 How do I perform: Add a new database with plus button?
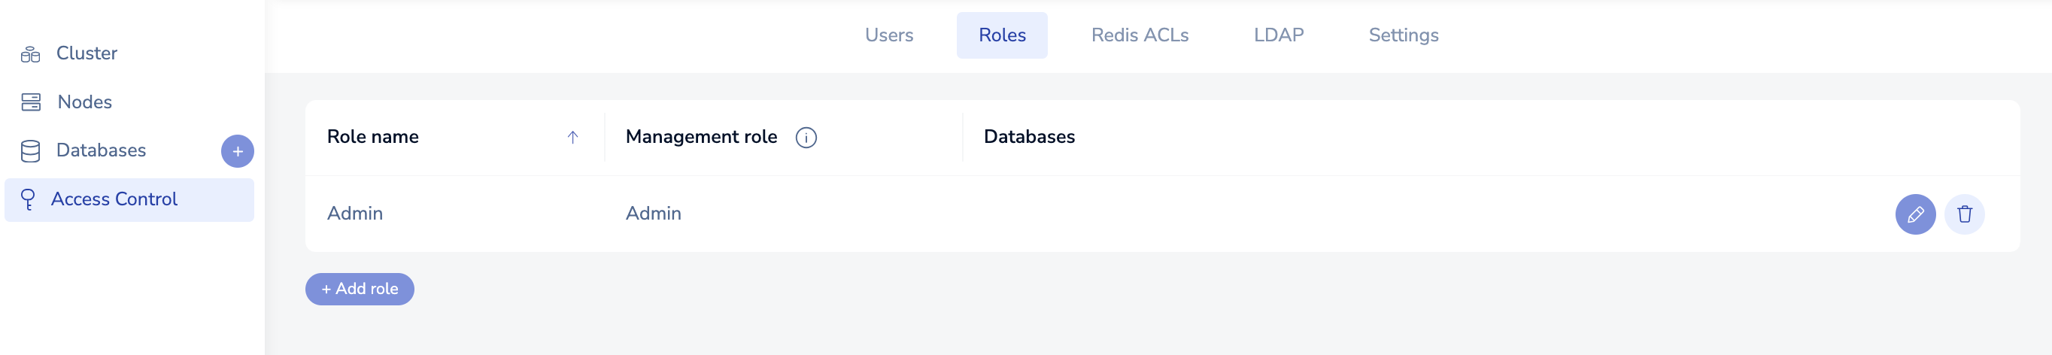238,151
